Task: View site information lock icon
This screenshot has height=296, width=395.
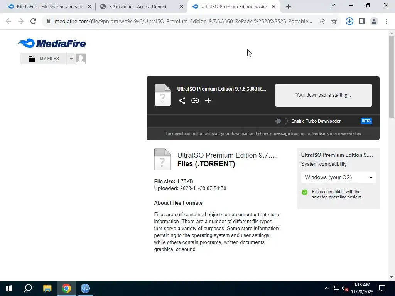Action: click(49, 22)
